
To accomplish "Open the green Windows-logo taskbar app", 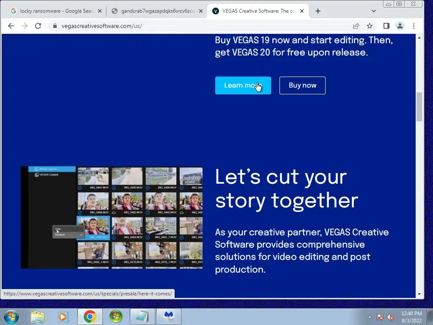I will click(x=116, y=317).
